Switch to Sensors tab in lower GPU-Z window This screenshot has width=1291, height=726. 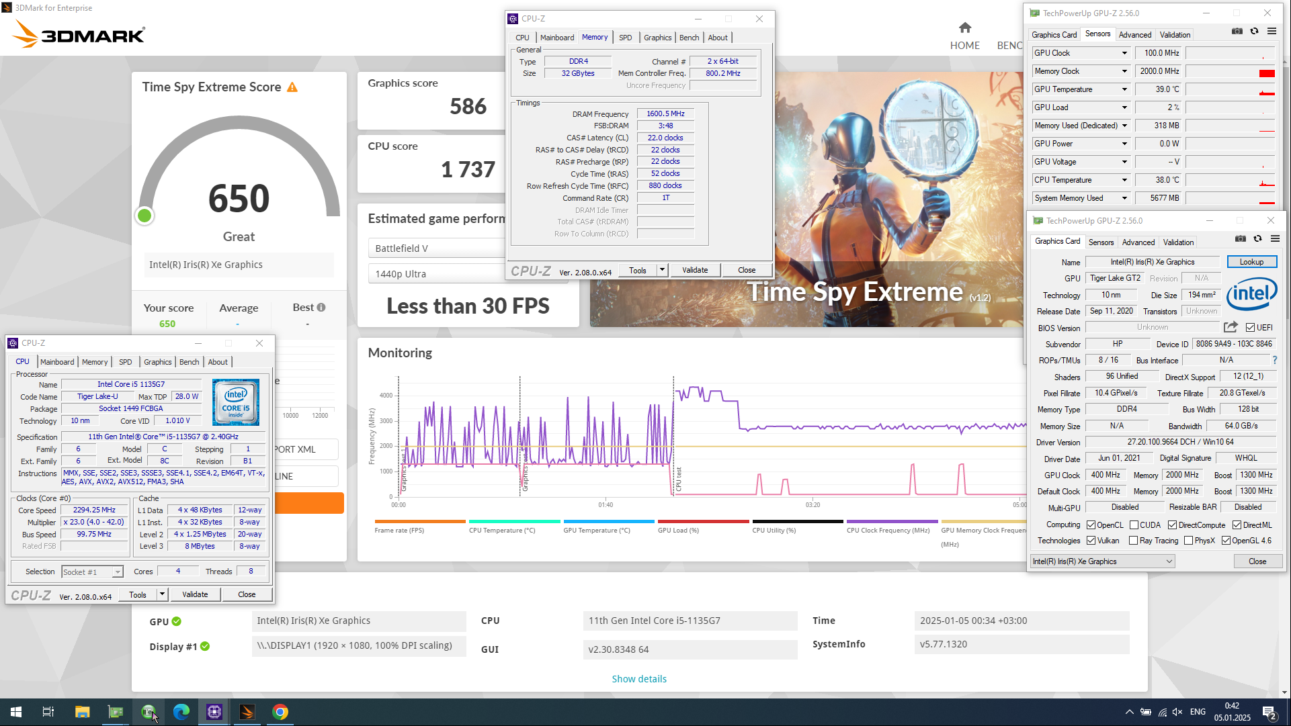tap(1101, 242)
